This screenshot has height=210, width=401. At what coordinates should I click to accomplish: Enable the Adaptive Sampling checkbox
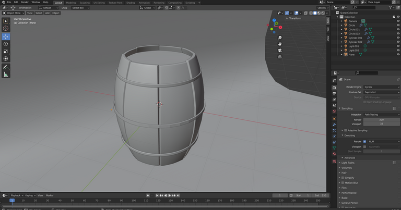pos(346,130)
